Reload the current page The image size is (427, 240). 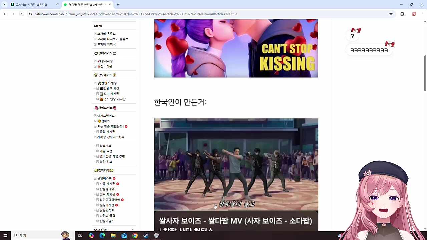(x=21, y=14)
